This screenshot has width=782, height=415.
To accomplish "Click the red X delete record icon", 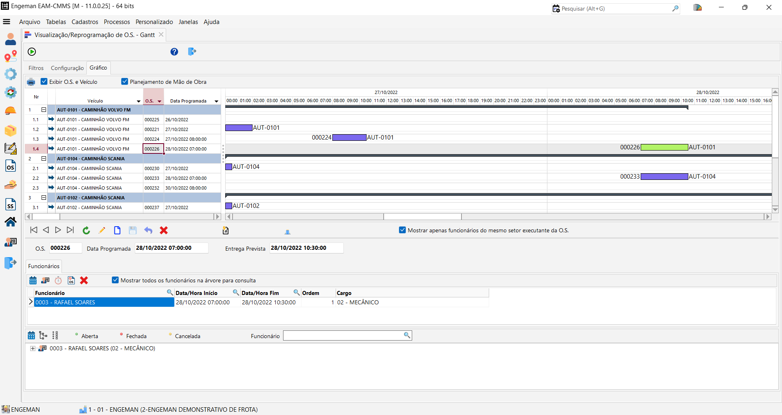I will (164, 231).
